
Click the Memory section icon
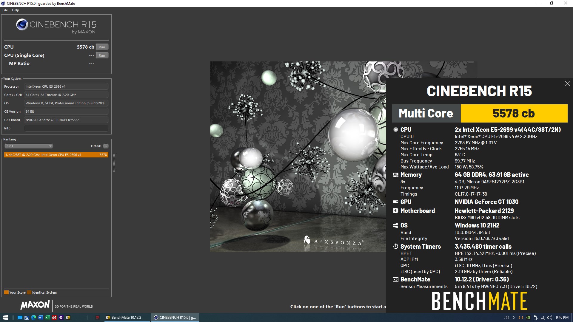(395, 175)
